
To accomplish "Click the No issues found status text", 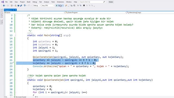I will 21,97.
